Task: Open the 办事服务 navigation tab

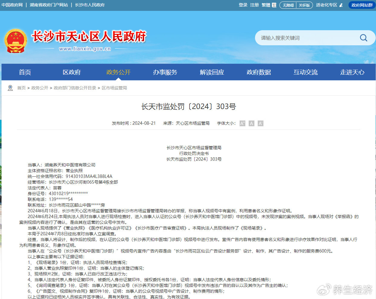Action: click(165, 72)
